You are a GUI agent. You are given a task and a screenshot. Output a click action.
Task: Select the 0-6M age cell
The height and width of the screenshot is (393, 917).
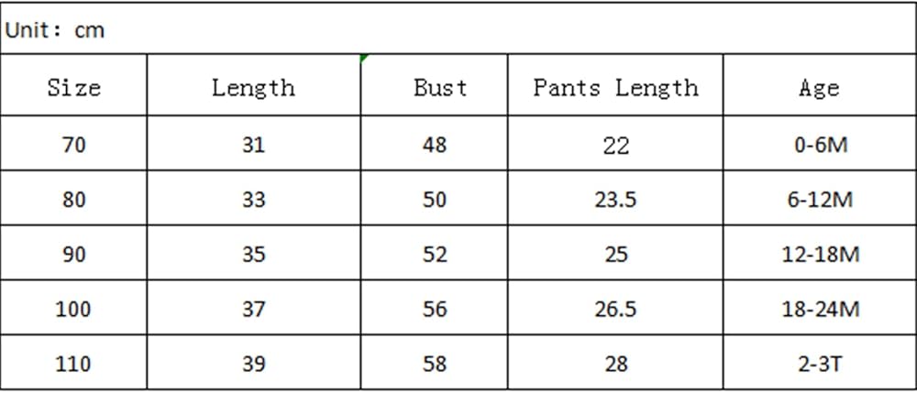(820, 143)
